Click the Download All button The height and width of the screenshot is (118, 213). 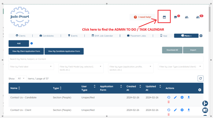coord(172,50)
